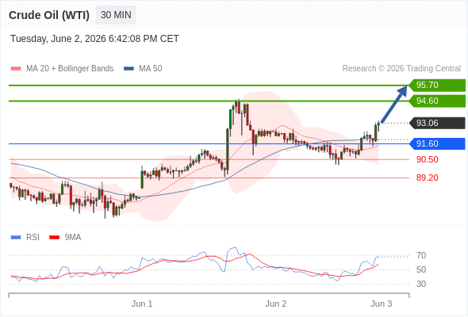Click the Jun 2 date axis label
Image resolution: width=468 pixels, height=317 pixels.
pyautogui.click(x=276, y=304)
